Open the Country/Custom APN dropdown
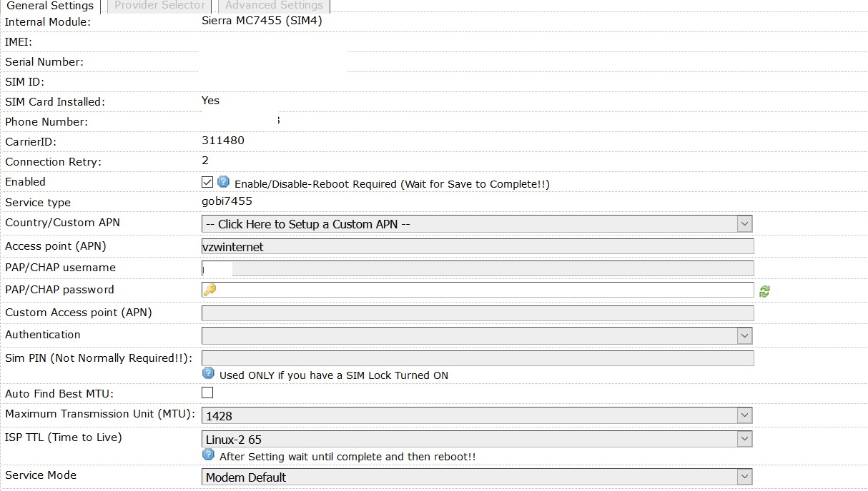Image resolution: width=868 pixels, height=491 pixels. (x=477, y=224)
